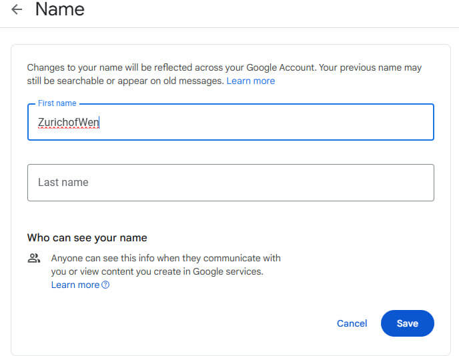The height and width of the screenshot is (356, 459).
Task: Click the blue First name floating label
Action: pyautogui.click(x=57, y=103)
